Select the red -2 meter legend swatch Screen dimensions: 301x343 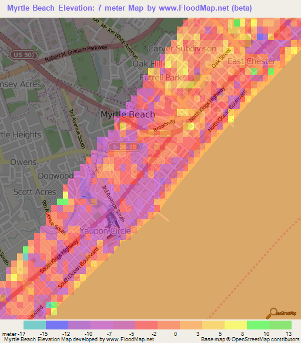tap(146, 325)
